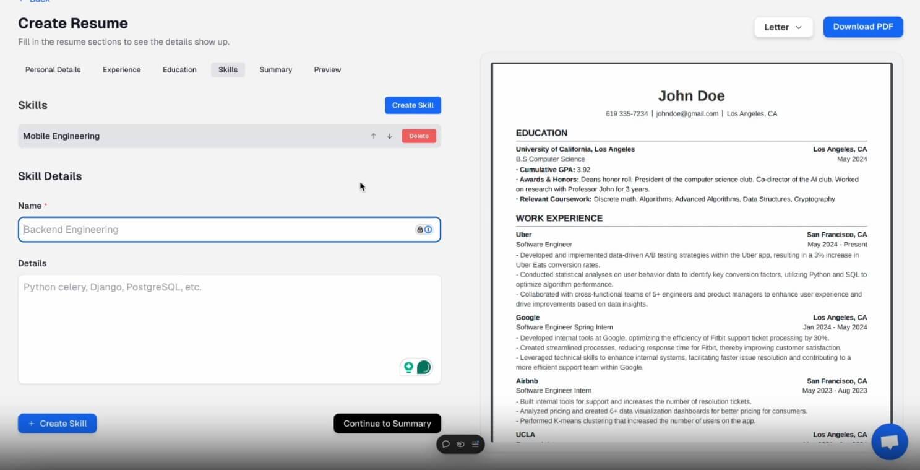This screenshot has height=470, width=920.
Task: Click the comment icon in bottom floating toolbar
Action: point(445,444)
